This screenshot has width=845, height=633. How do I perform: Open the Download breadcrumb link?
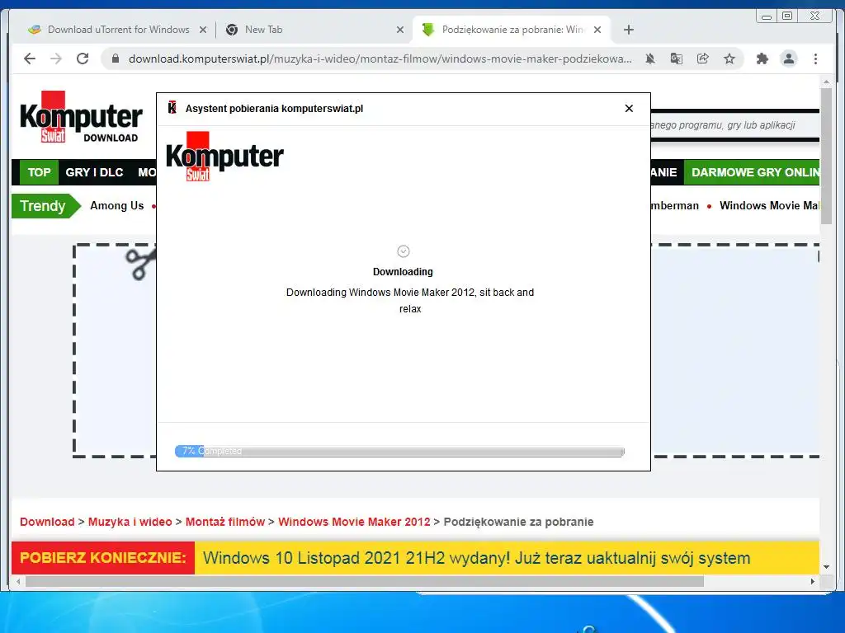point(47,522)
